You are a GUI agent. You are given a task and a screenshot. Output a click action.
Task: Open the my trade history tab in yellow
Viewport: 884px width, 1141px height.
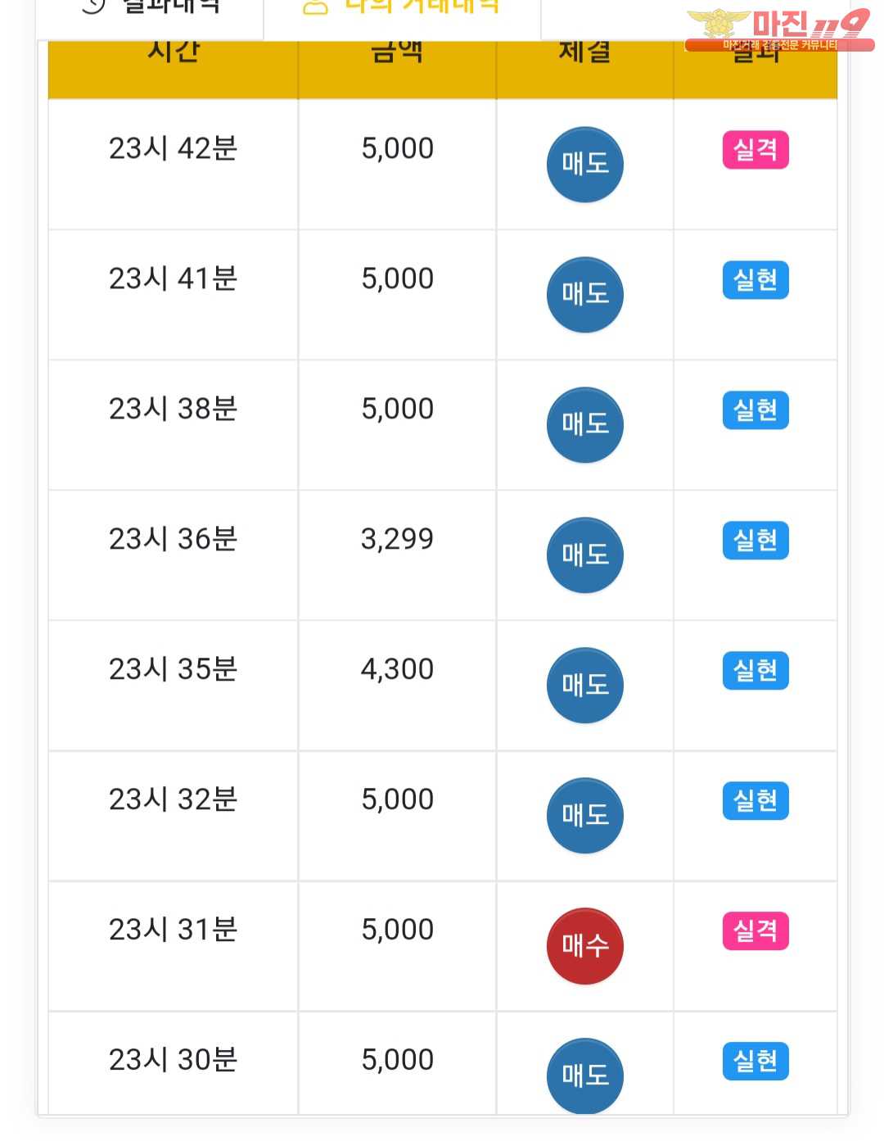pos(401,8)
